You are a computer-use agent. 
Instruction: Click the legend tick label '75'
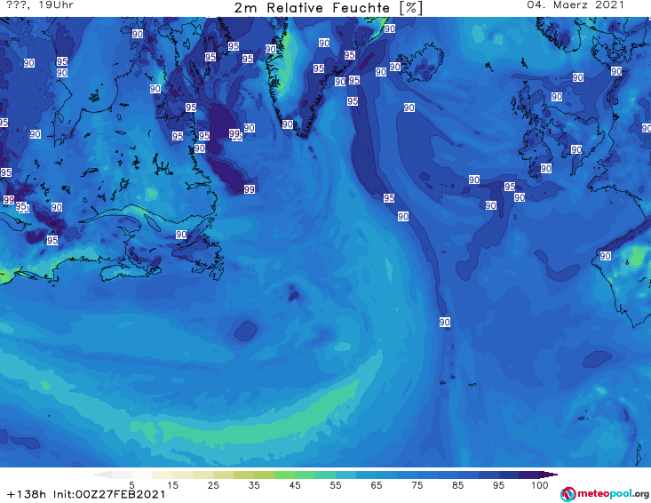417,485
